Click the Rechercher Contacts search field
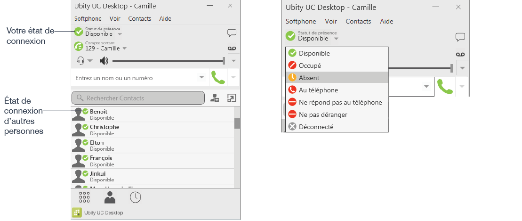522x221 pixels. [138, 98]
